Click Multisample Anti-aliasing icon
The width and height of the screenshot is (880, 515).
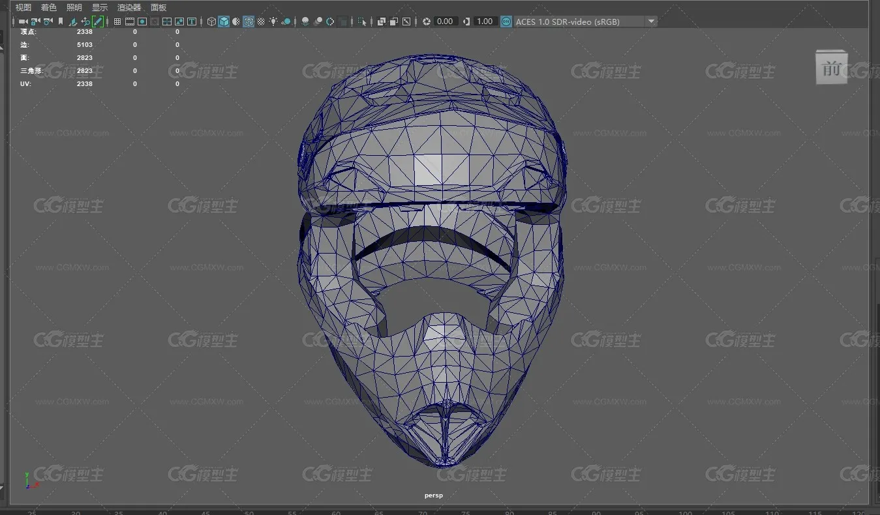(330, 22)
